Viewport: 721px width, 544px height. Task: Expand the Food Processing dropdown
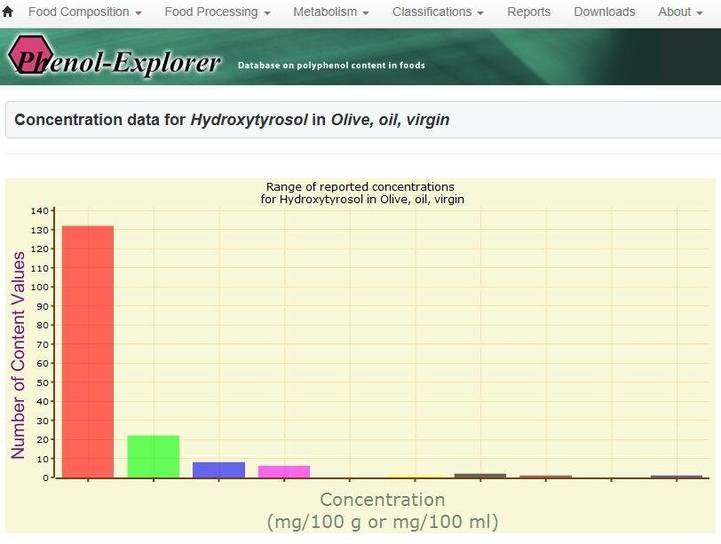(x=218, y=12)
